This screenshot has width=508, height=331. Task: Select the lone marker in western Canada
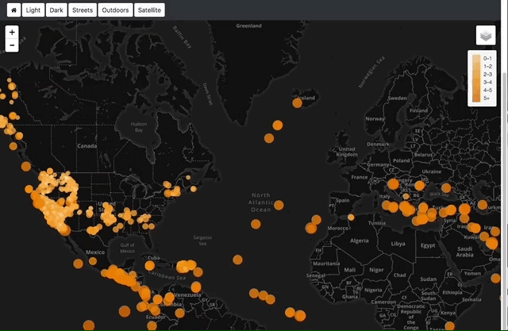pyautogui.click(x=26, y=167)
